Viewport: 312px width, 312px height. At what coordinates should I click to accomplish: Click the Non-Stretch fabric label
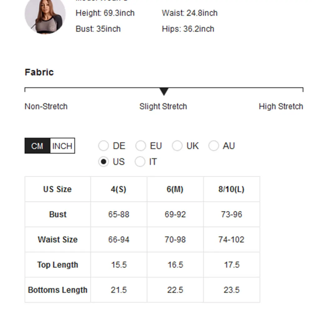46,107
